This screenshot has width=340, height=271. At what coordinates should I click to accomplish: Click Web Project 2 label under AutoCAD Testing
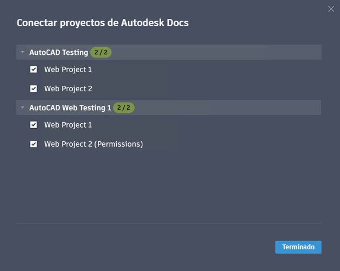68,89
